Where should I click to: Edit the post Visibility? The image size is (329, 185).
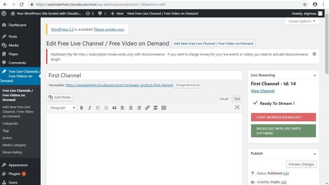(x=284, y=182)
